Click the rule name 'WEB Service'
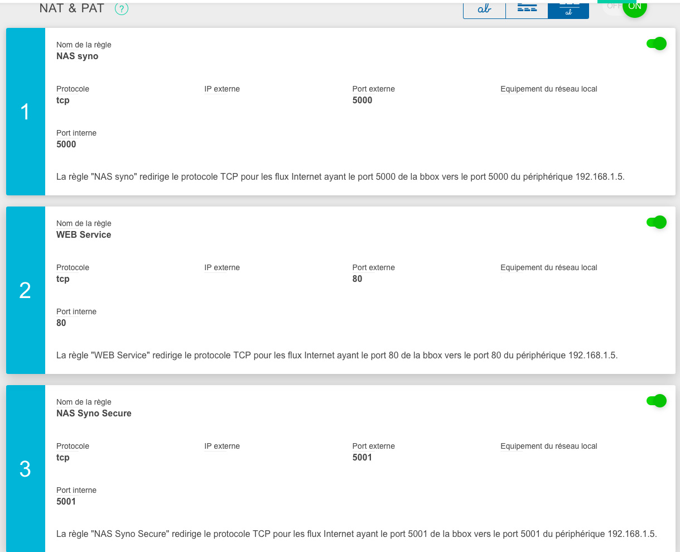Screen dimensions: 680x552 84,235
